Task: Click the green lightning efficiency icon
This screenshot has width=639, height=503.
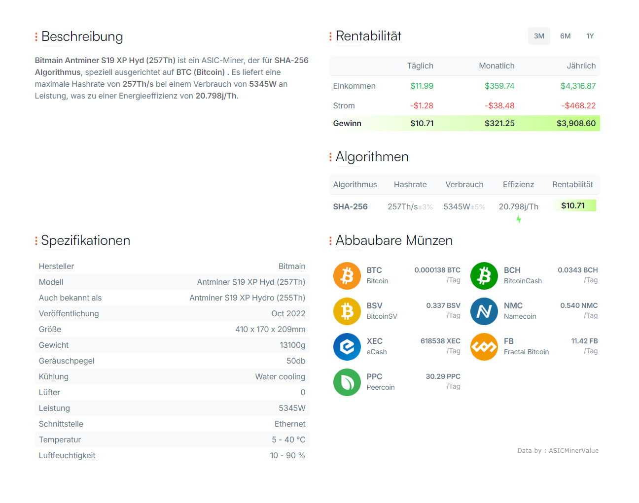Action: pyautogui.click(x=519, y=219)
